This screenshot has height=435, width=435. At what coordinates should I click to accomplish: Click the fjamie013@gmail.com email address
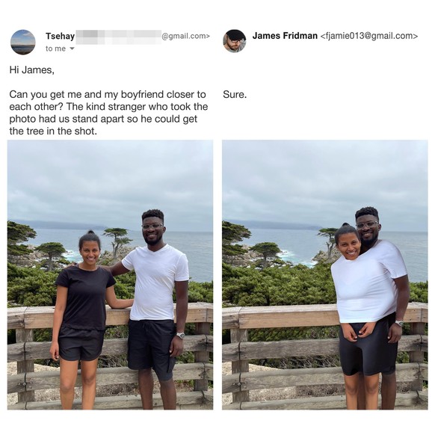[x=369, y=36]
